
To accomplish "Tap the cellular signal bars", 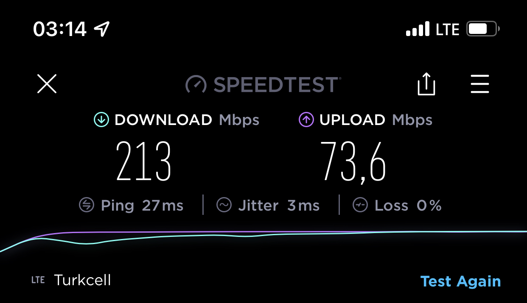I will point(418,30).
